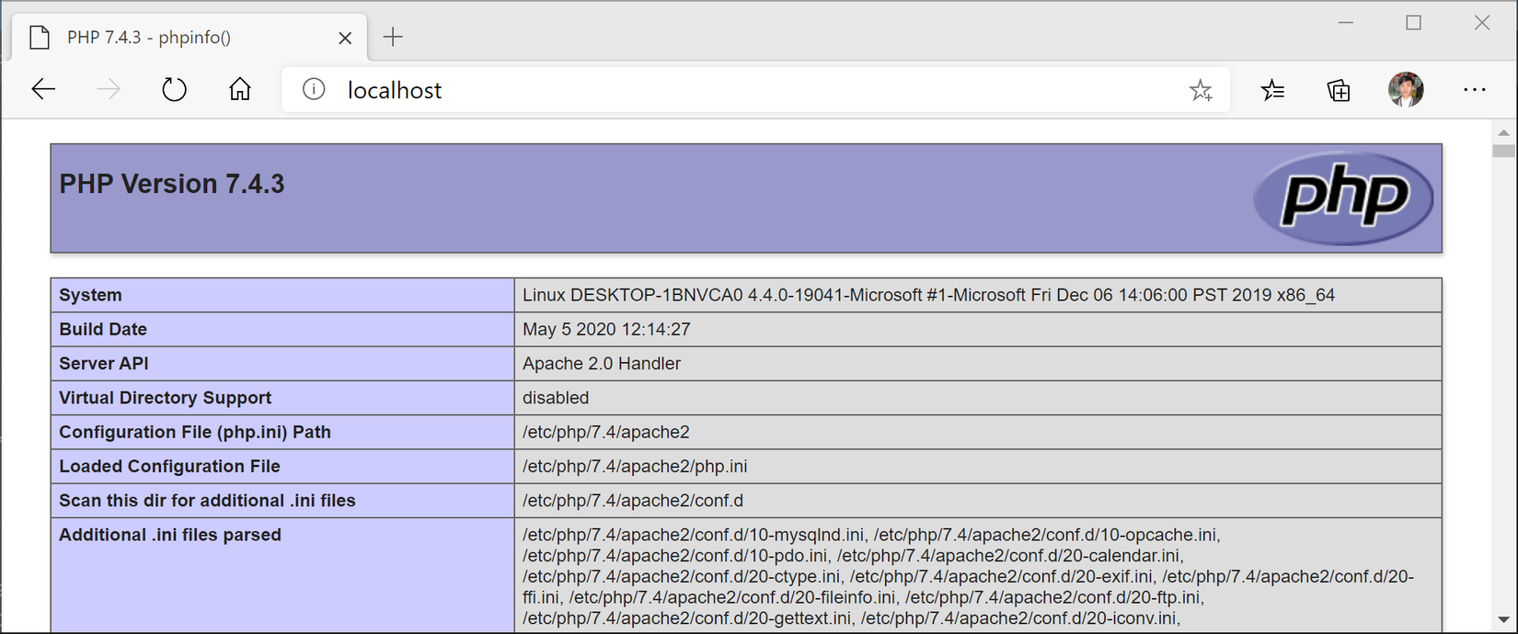Viewport: 1518px width, 634px height.
Task: Click the 'May 5 2020 12:14:27' value
Action: [x=606, y=329]
